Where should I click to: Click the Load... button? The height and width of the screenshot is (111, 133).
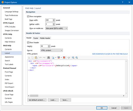[53, 100]
